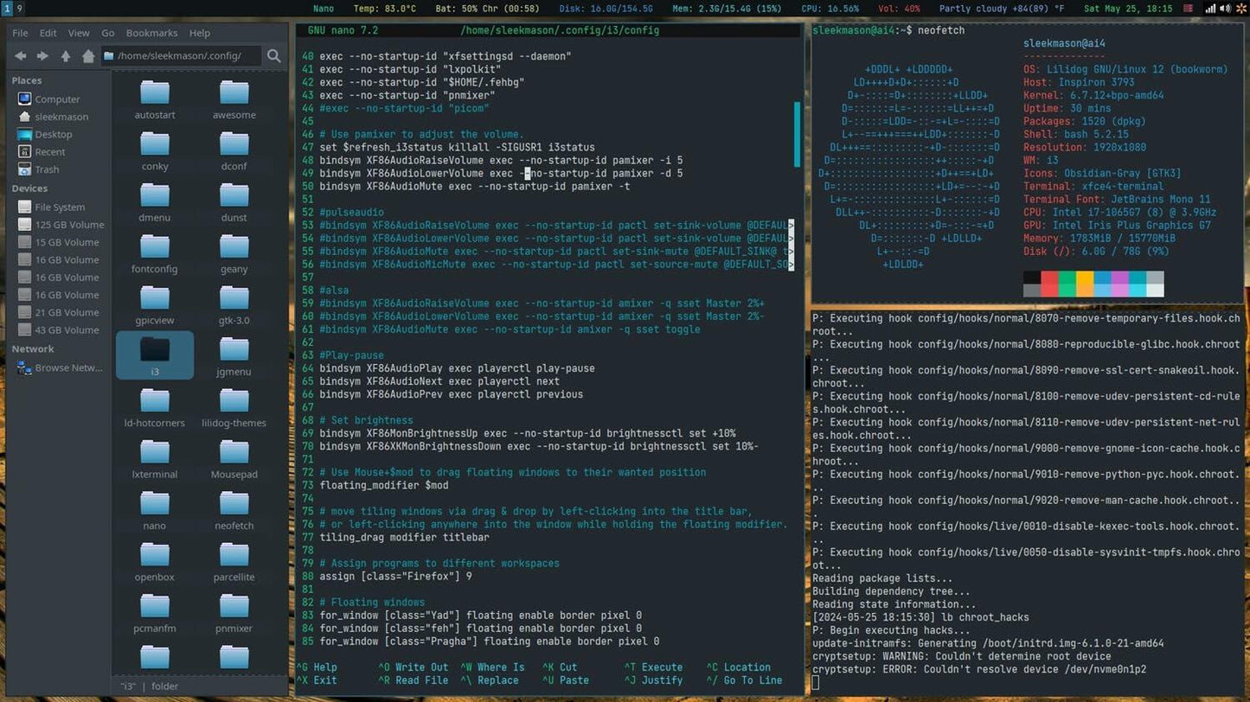
Task: Click "Temp: 83.0°C" in status bar
Action: pos(384,9)
